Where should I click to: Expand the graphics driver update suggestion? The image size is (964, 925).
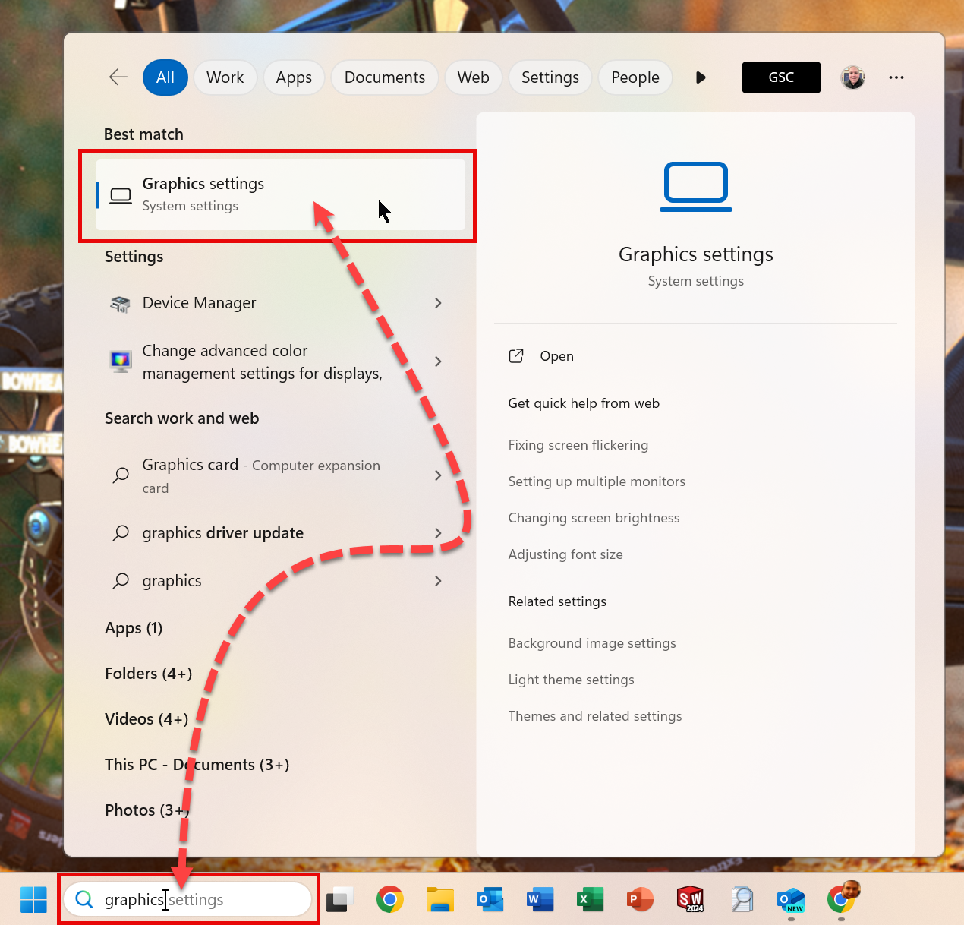click(x=438, y=533)
